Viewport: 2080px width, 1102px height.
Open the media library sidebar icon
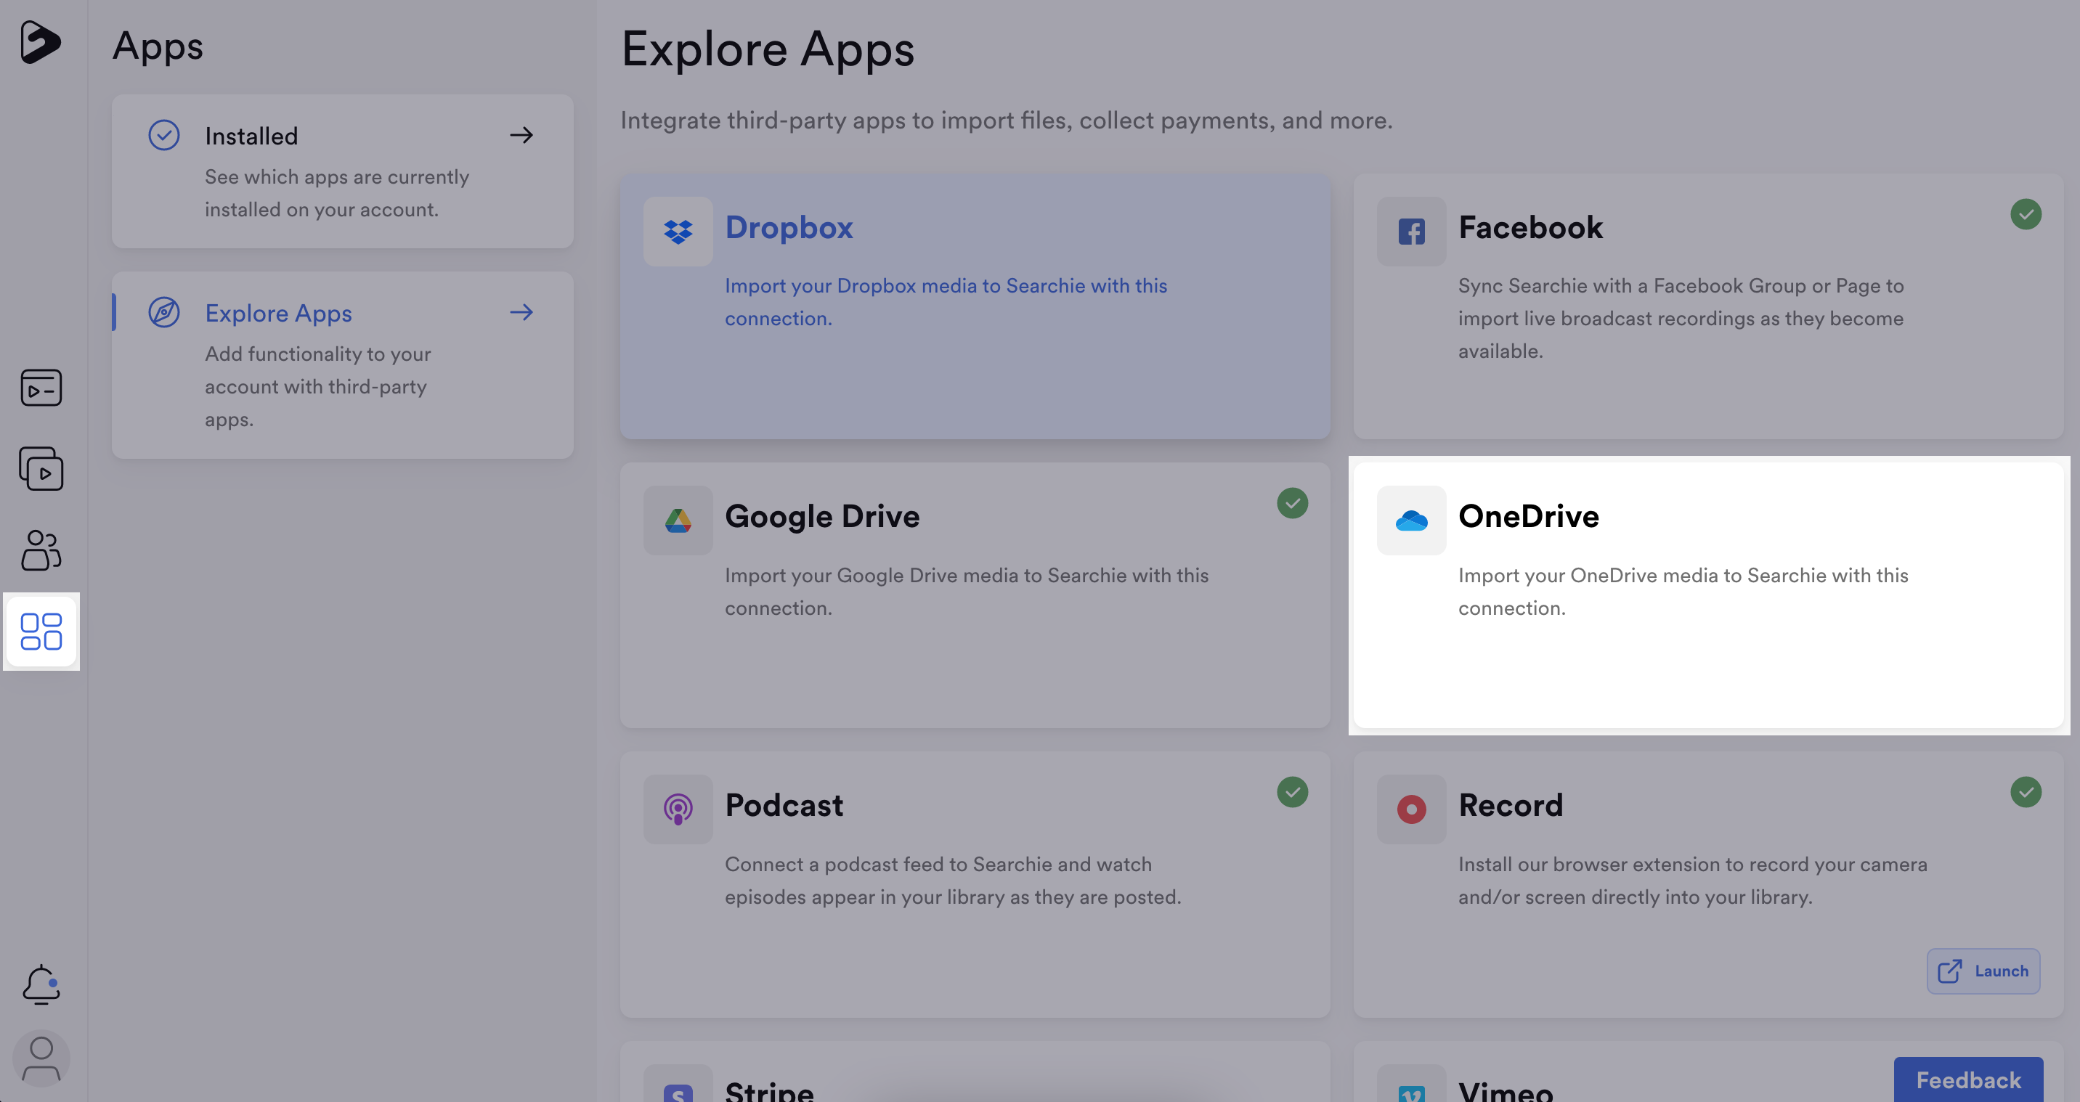point(41,388)
